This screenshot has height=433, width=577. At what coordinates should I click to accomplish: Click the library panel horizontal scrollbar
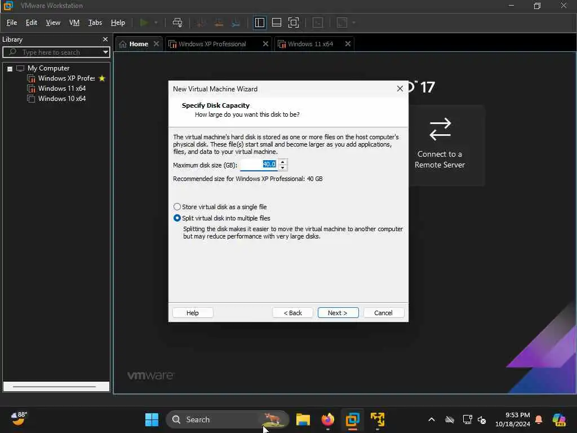[55, 387]
